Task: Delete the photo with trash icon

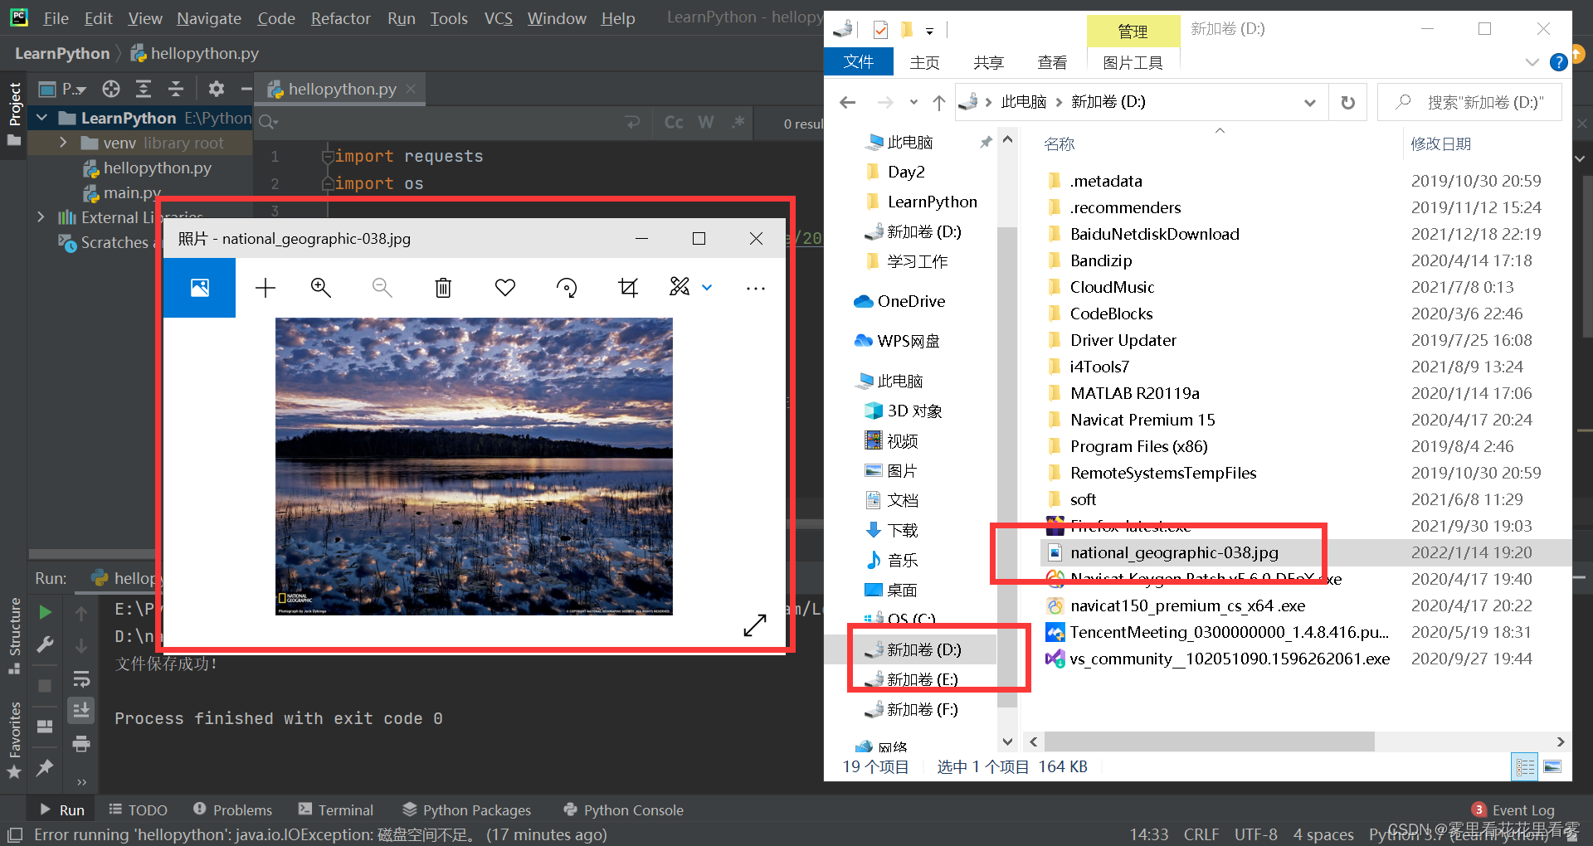Action: point(443,288)
